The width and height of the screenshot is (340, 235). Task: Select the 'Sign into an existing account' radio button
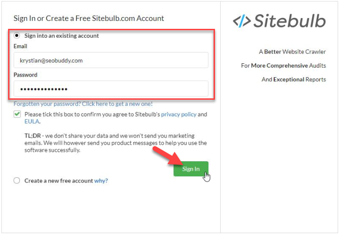point(17,35)
